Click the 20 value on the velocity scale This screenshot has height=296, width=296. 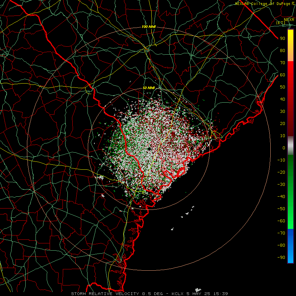pyautogui.click(x=283, y=124)
